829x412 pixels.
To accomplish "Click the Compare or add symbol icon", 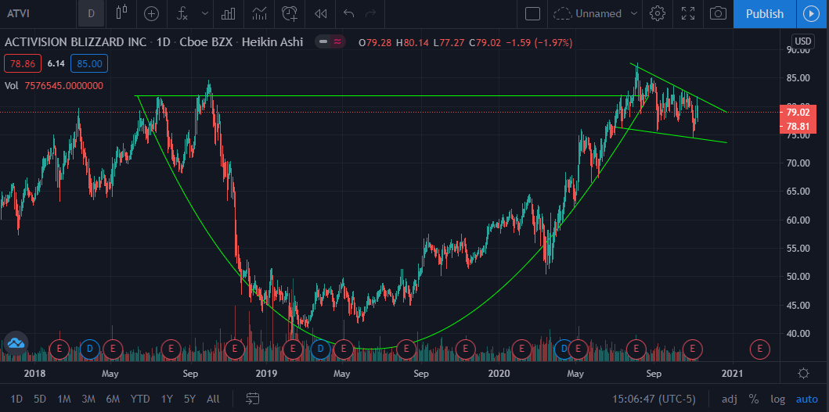I will pyautogui.click(x=152, y=13).
